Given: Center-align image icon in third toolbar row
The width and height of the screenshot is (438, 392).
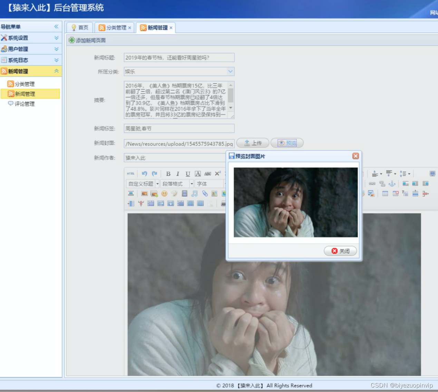Looking at the screenshot, I should [x=131, y=194].
